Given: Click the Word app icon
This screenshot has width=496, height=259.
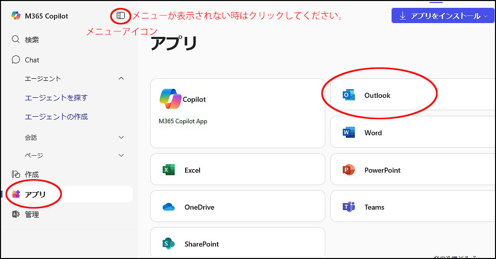Looking at the screenshot, I should [349, 133].
